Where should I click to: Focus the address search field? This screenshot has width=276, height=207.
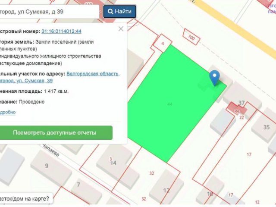coord(49,12)
